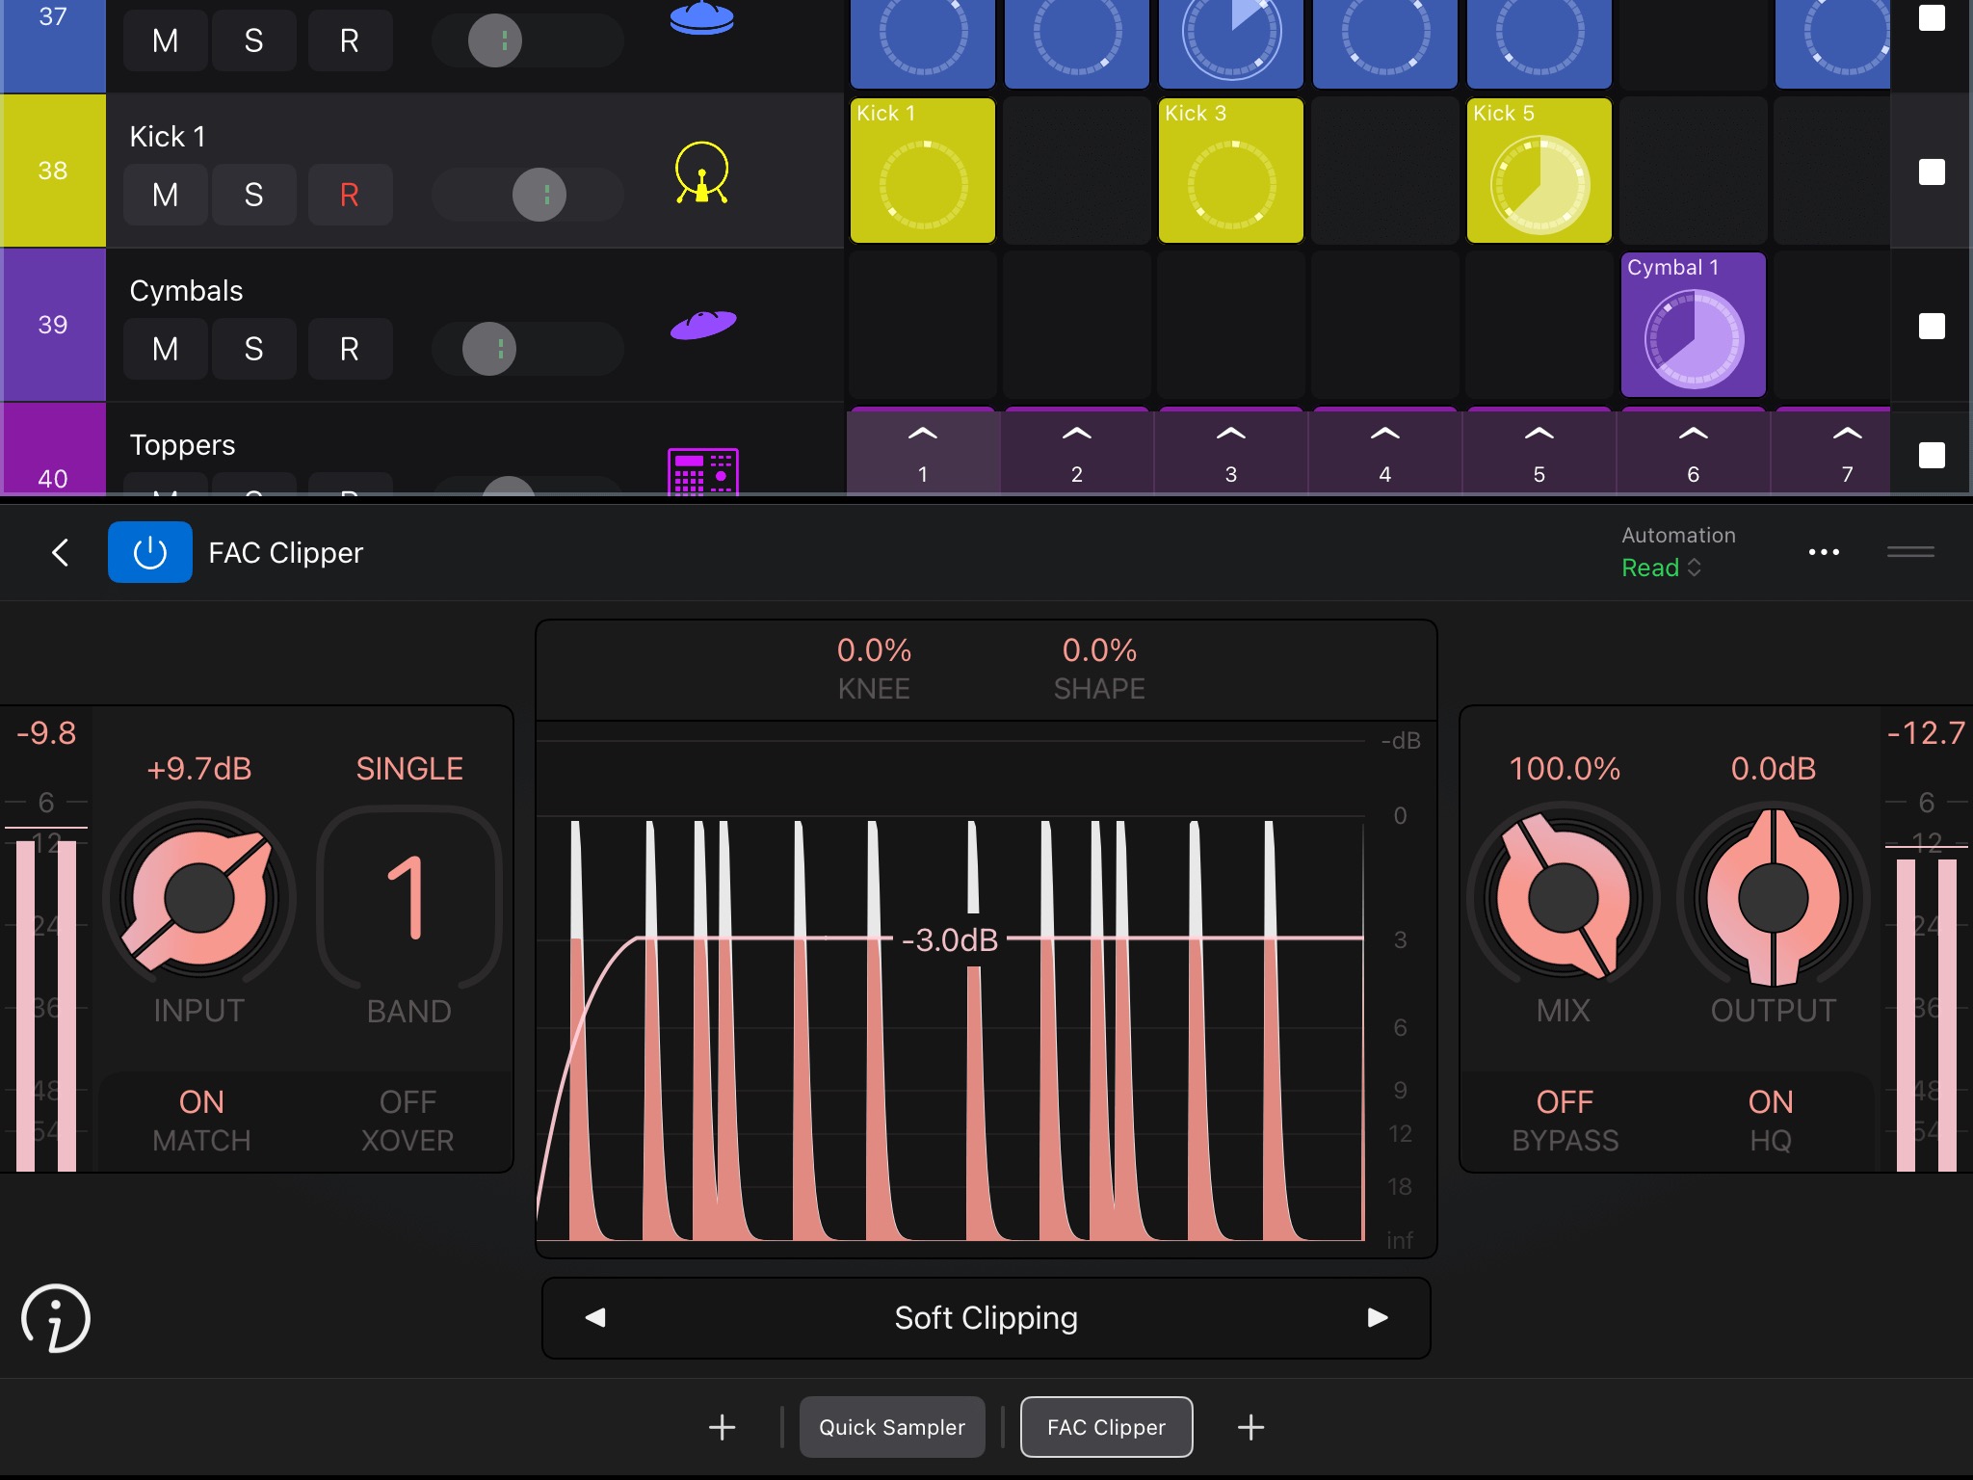Select previous preset with left arrow
The width and height of the screenshot is (1973, 1480).
[x=595, y=1317]
